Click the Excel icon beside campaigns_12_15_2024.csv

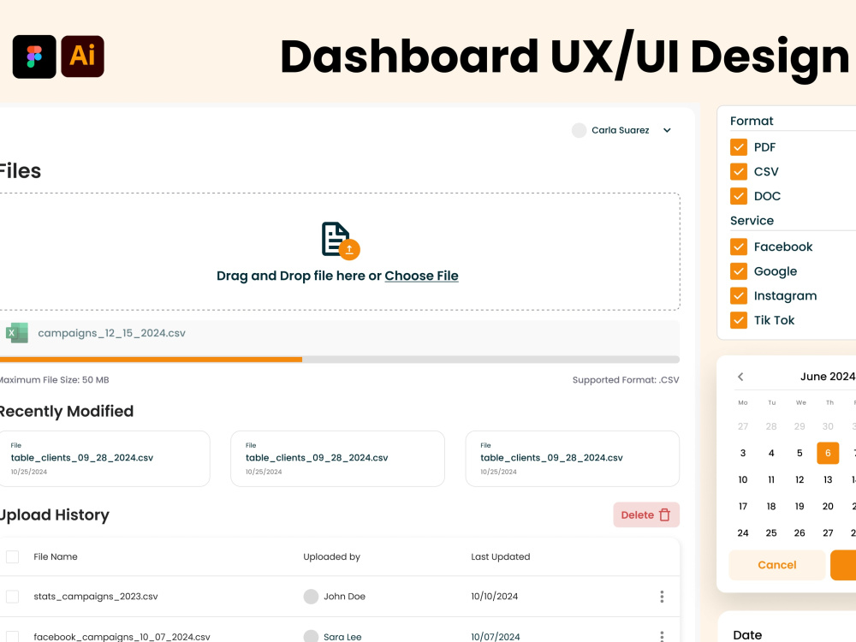17,332
